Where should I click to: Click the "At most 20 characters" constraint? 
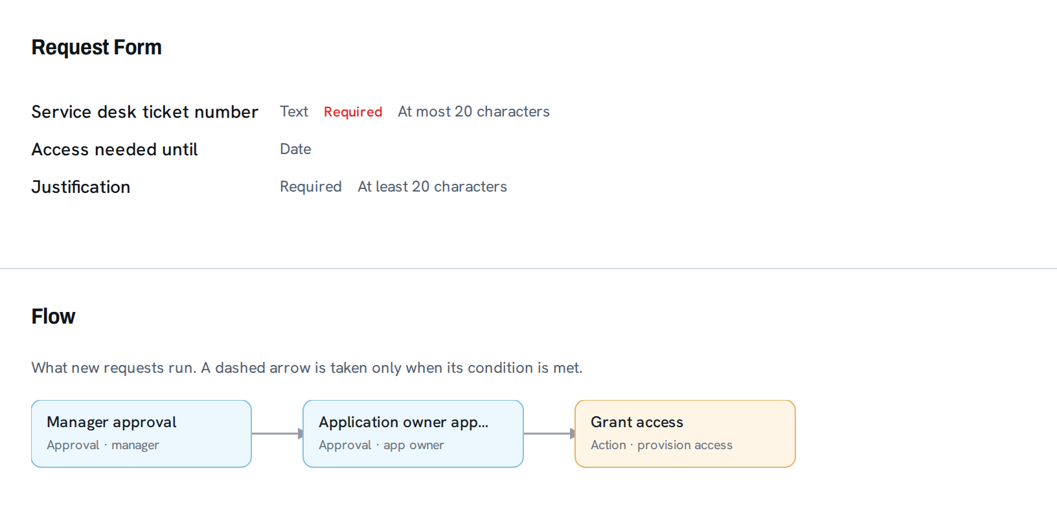coord(473,111)
